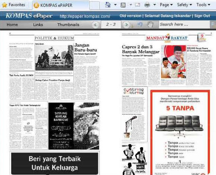
Task: Select the KOMPAS ePAPER browser tab
Action: tap(61, 5)
